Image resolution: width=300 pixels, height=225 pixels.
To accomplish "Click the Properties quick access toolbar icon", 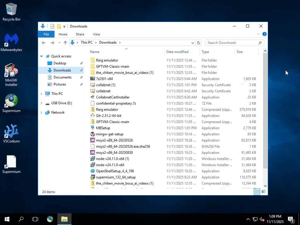I will [x=52, y=26].
